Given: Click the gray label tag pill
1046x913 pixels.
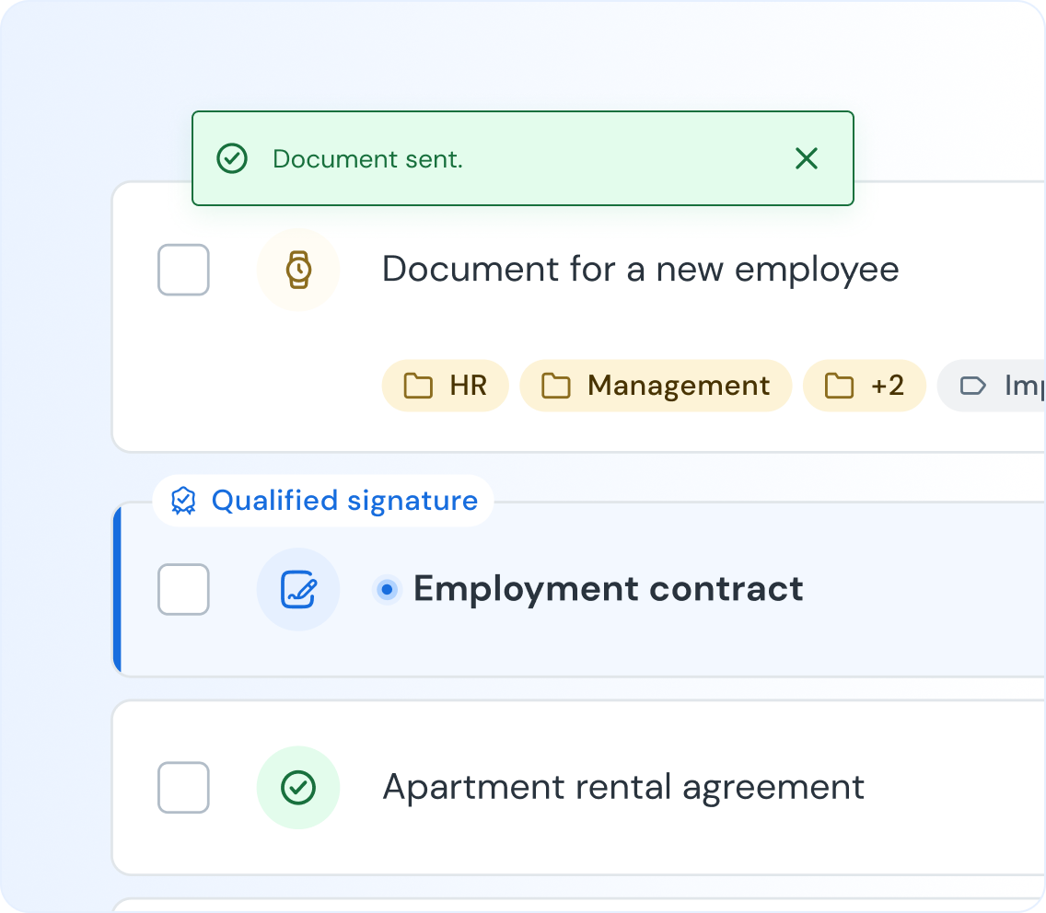Looking at the screenshot, I should 994,386.
